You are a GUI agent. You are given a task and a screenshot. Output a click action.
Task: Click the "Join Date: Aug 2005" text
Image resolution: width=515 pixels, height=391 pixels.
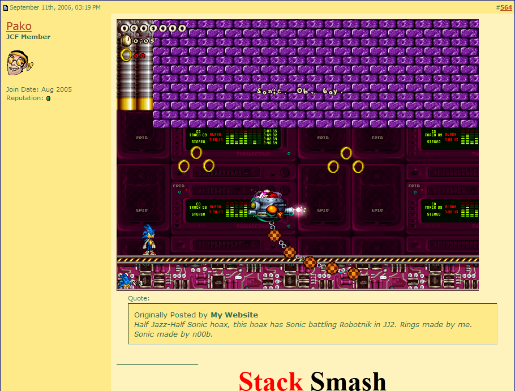coord(39,89)
